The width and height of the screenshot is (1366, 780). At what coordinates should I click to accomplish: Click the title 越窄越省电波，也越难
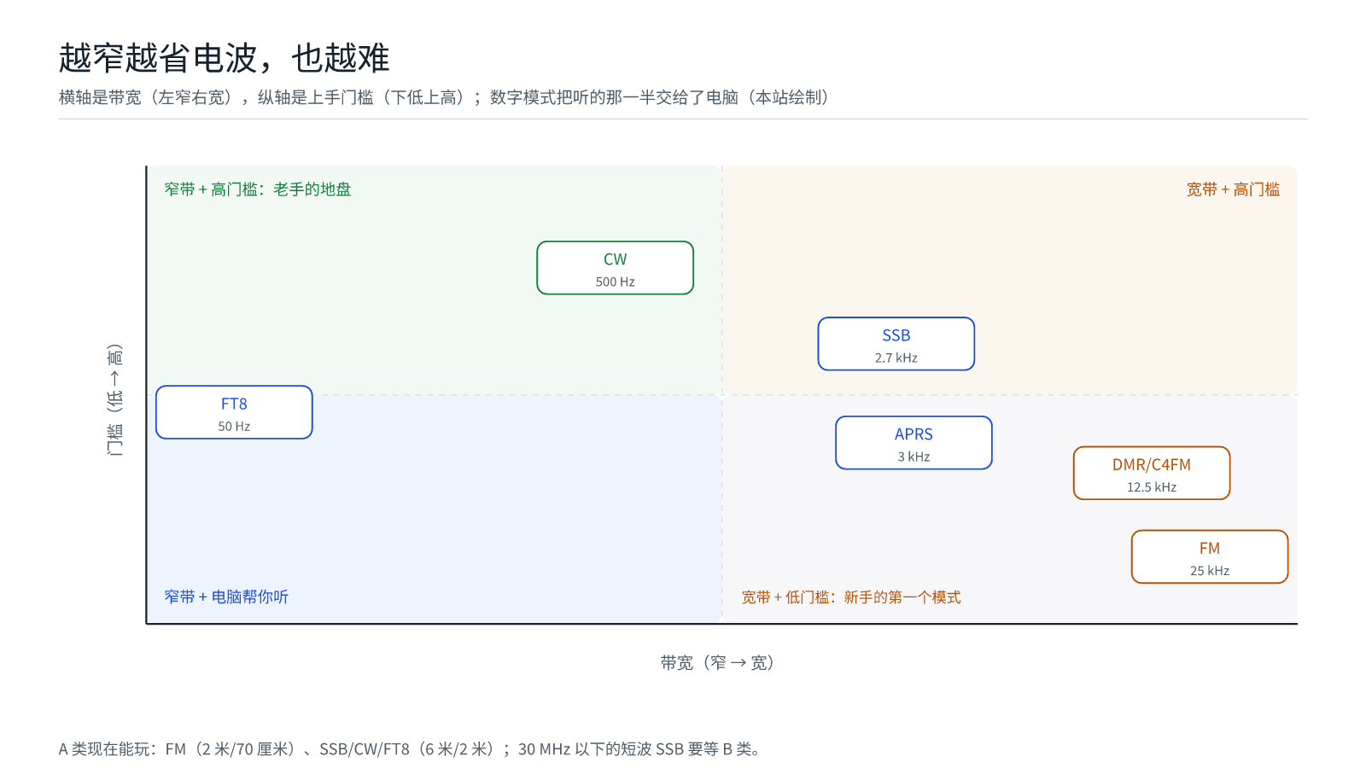tap(224, 58)
